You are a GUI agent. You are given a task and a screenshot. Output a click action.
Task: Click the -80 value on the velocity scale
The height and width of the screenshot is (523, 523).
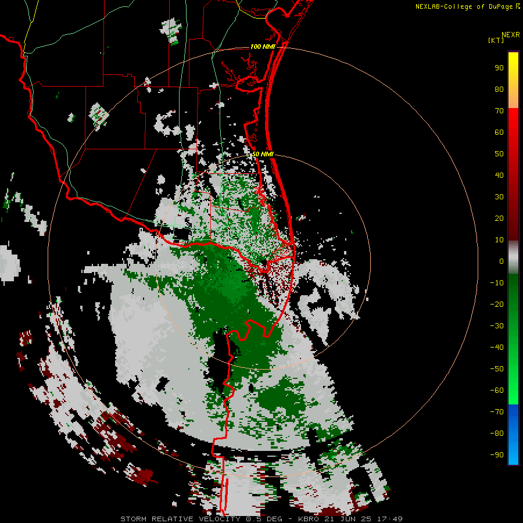(497, 434)
